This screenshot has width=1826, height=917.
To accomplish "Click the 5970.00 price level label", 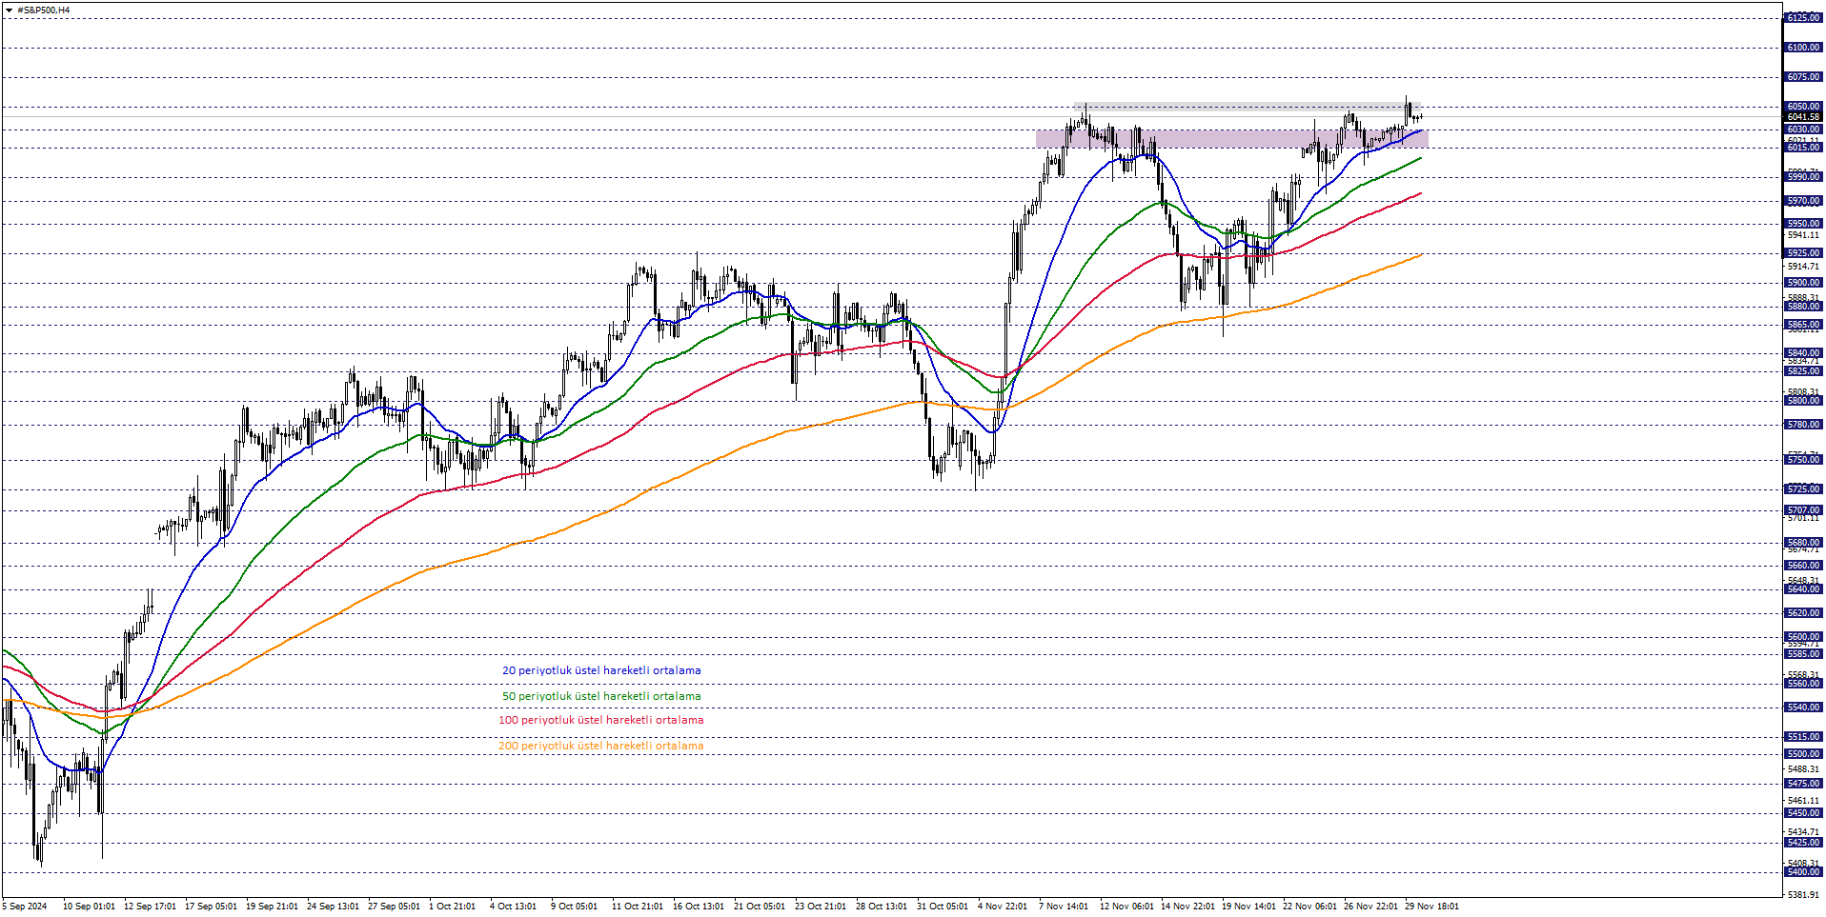I will point(1803,201).
